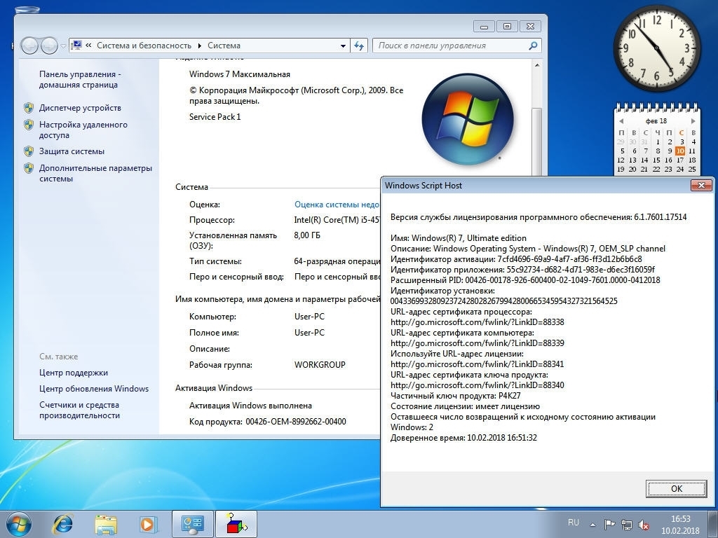Open Windows Media Player from the taskbar
718x538 pixels.
point(148,523)
